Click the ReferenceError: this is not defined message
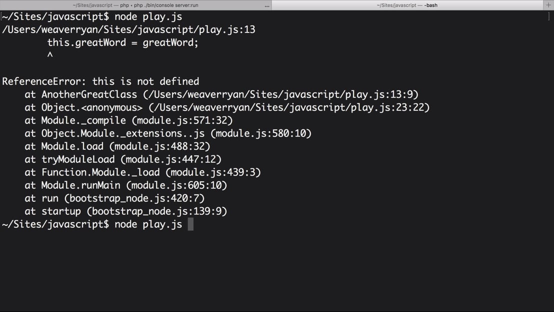 pos(100,81)
